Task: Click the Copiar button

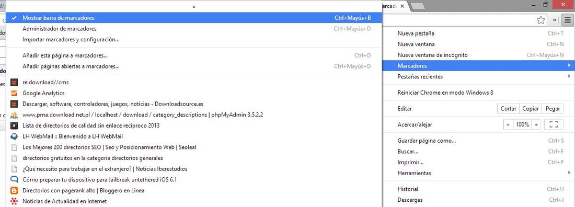Action: (x=531, y=109)
